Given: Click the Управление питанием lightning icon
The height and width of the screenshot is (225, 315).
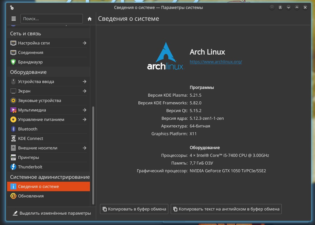Looking at the screenshot, I should click(13, 119).
